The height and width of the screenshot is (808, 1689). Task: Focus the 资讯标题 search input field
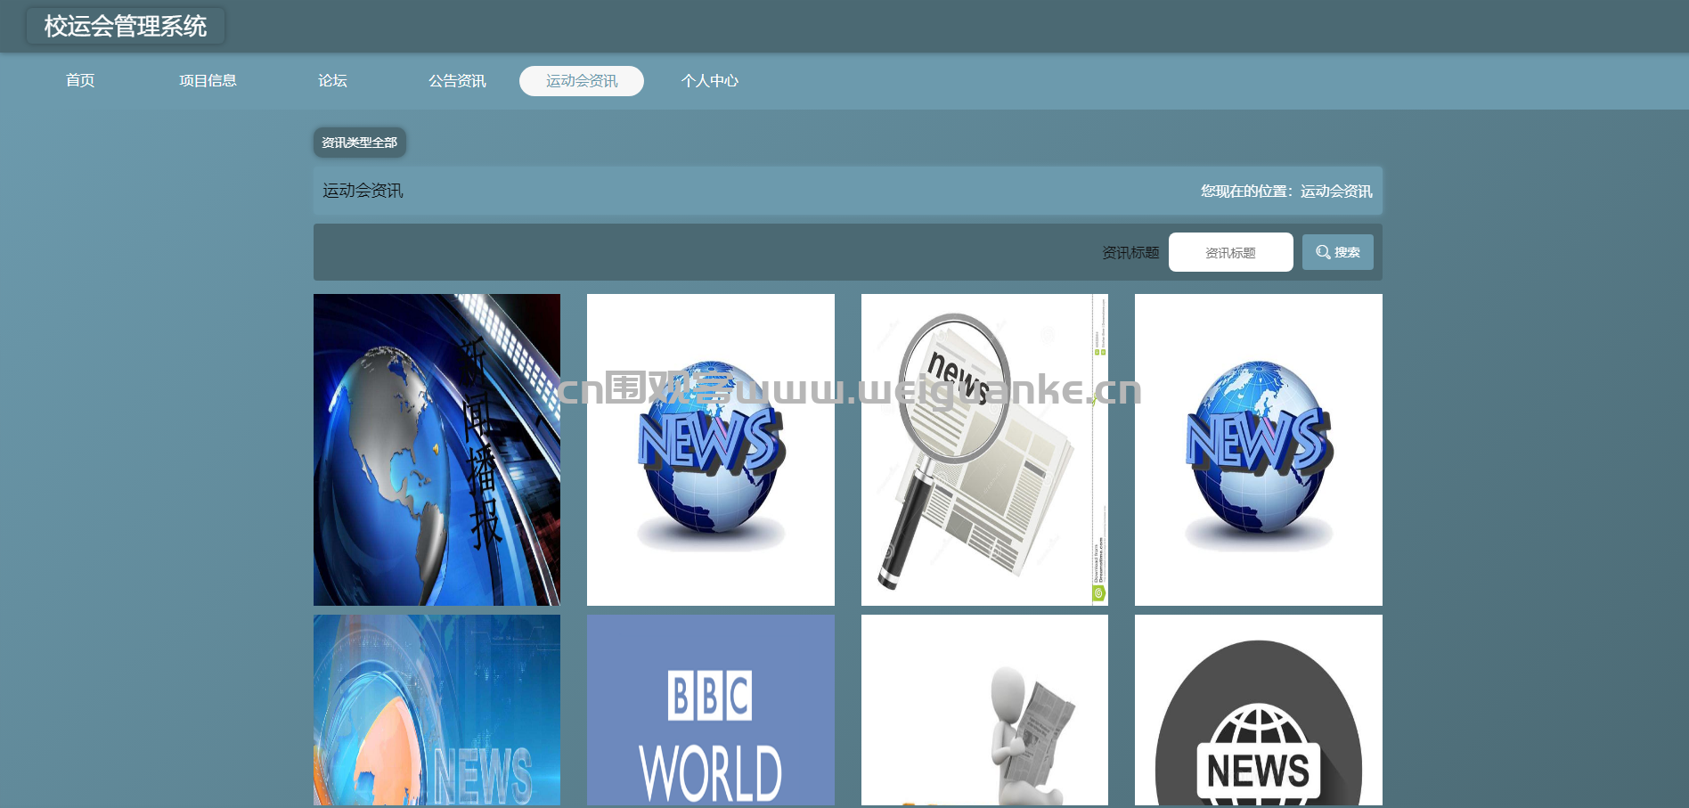(1230, 252)
